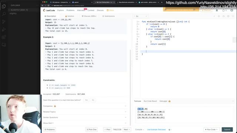Open the Discuss nav item
Viewport: 237px width, 133px height.
pos(100,10)
